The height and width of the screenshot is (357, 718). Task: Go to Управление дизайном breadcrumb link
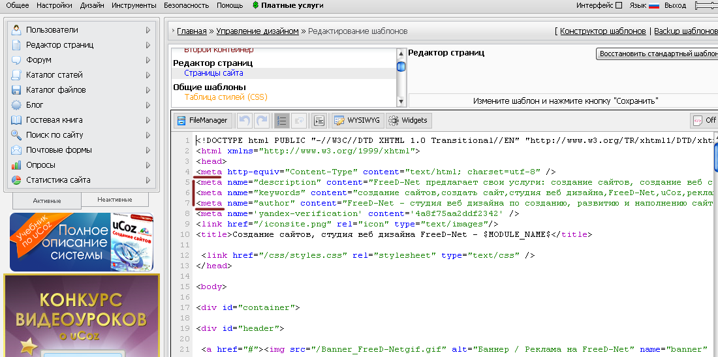coord(257,31)
